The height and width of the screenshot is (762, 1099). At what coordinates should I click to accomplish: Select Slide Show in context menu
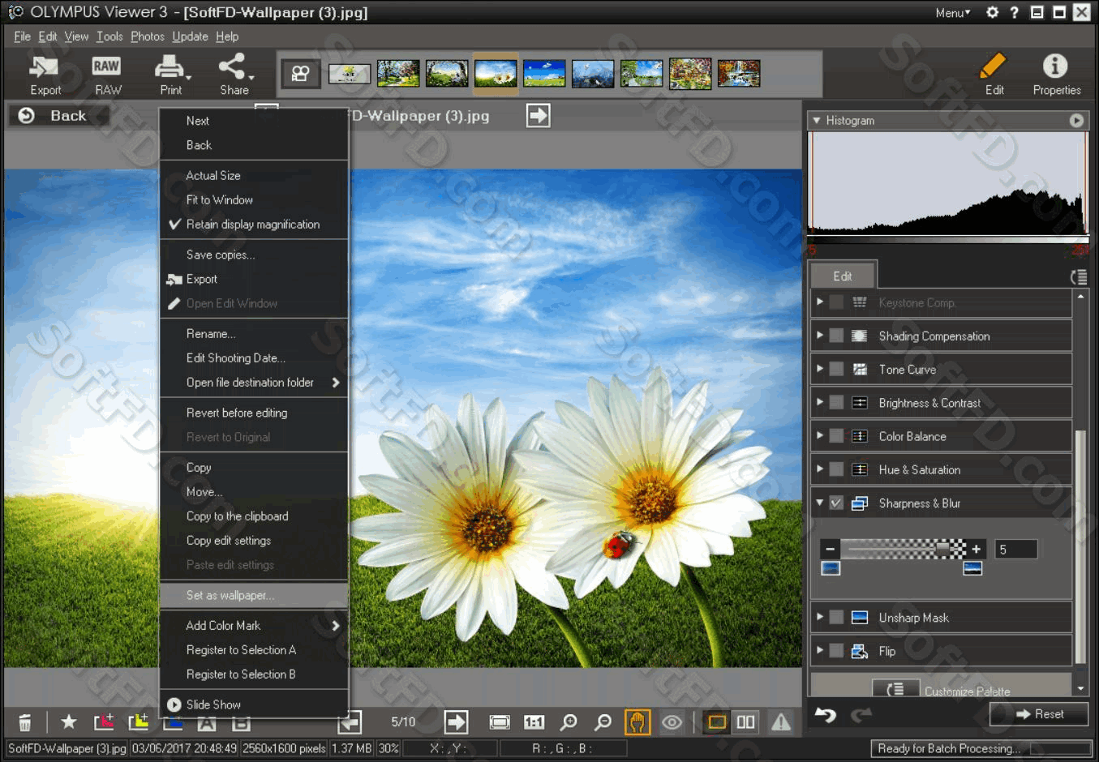[254, 704]
